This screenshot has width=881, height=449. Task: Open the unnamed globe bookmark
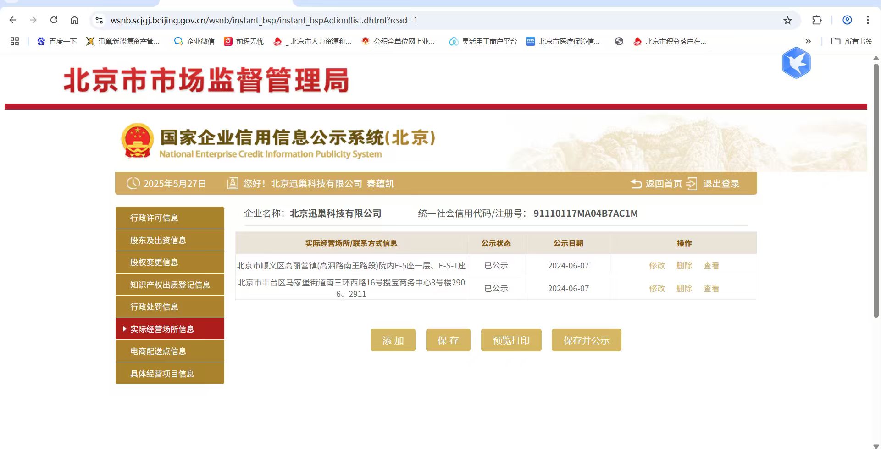tap(619, 41)
